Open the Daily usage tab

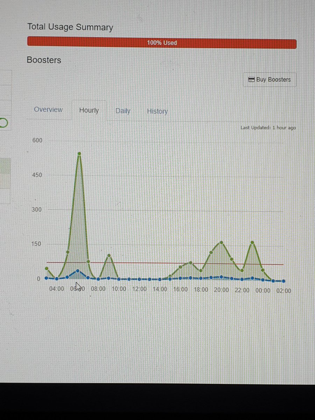pyautogui.click(x=123, y=111)
